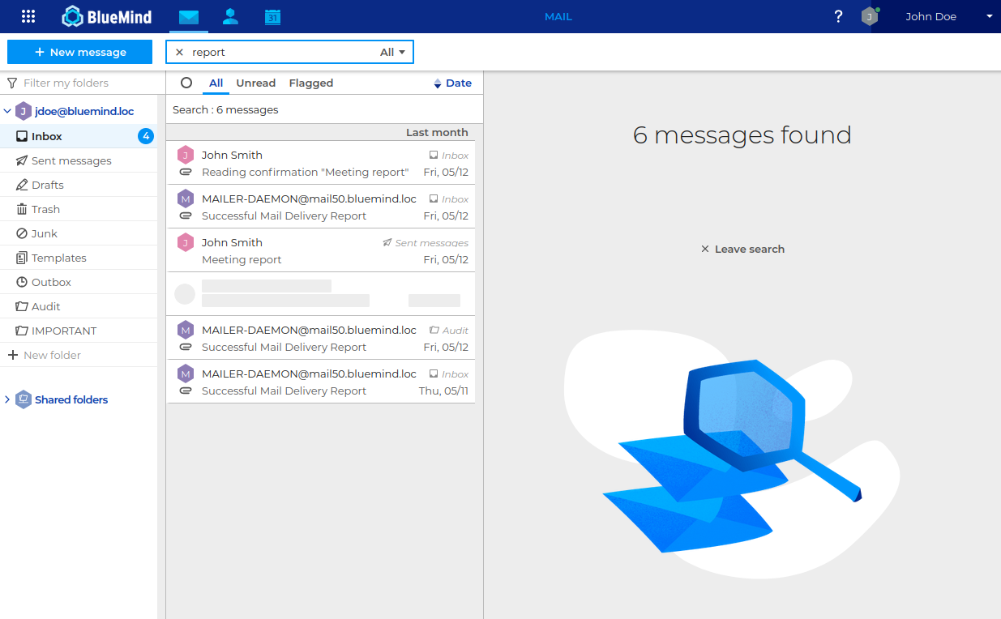Click Leave search

[742, 249]
